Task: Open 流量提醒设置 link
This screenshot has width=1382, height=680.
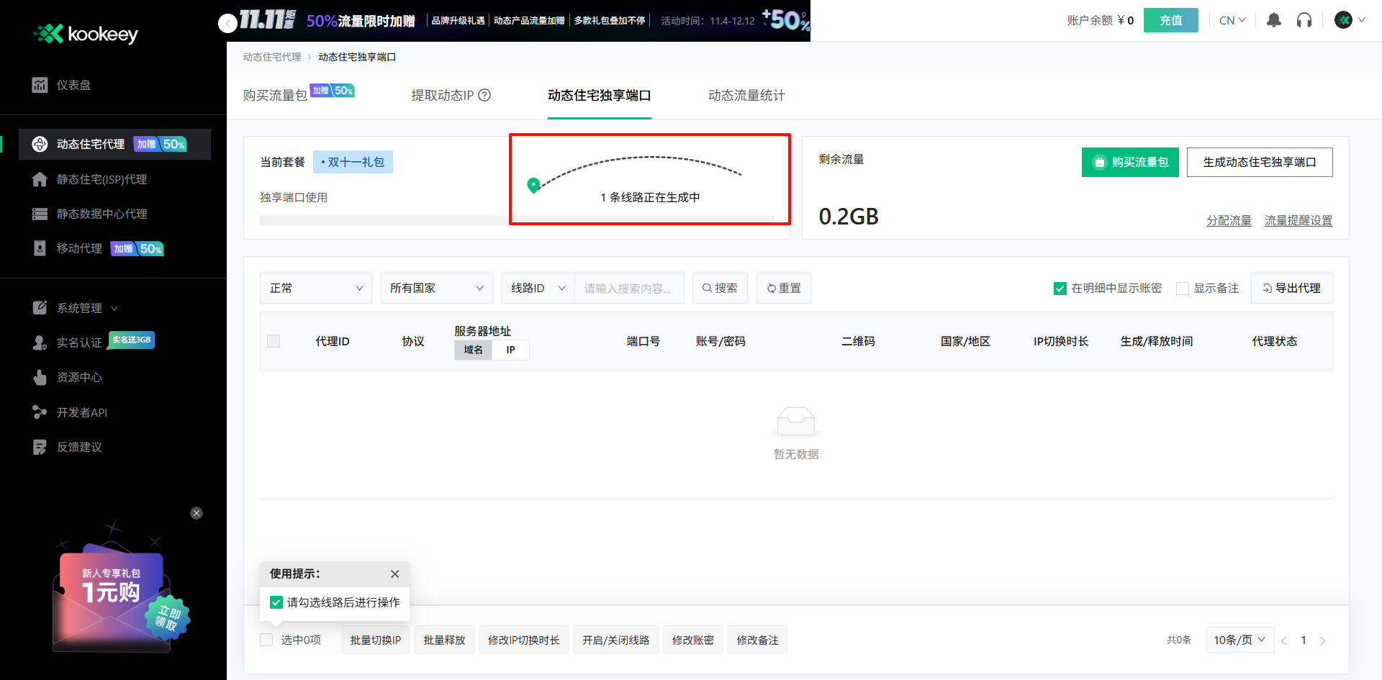Action: (x=1298, y=221)
